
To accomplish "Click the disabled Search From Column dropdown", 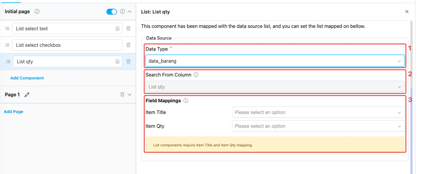I will point(275,87).
